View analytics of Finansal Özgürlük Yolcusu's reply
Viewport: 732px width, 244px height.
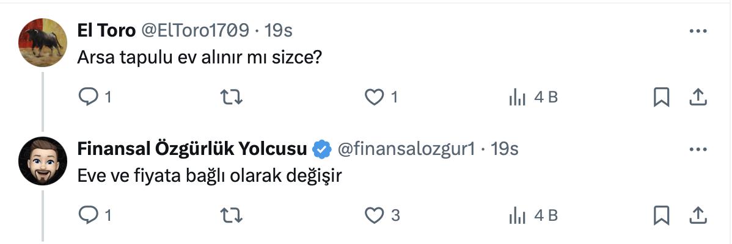518,215
